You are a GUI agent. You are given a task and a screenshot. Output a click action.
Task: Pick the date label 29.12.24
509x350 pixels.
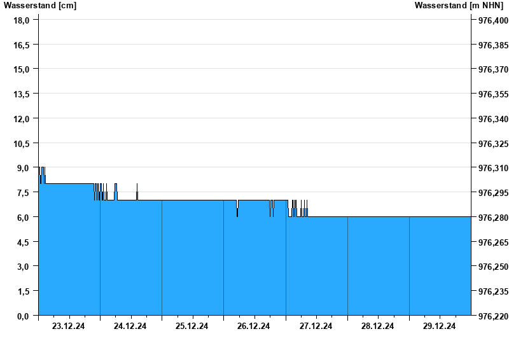(439, 326)
